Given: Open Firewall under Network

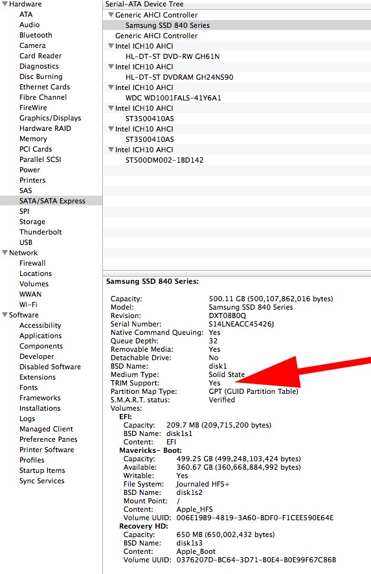Looking at the screenshot, I should (32, 263).
